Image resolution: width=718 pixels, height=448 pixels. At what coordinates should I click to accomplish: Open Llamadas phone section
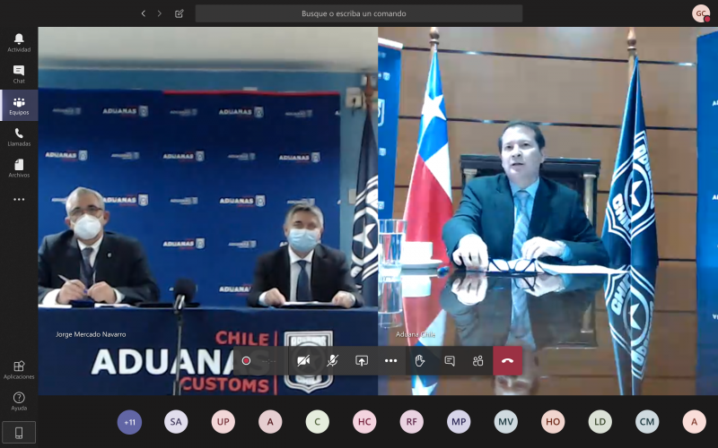[x=19, y=137]
